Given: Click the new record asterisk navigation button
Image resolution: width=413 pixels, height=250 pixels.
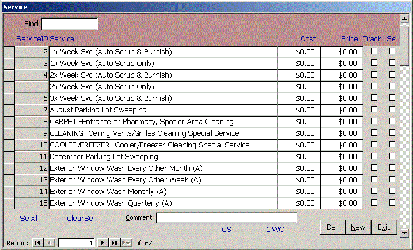Looking at the screenshot, I should pyautogui.click(x=127, y=242).
